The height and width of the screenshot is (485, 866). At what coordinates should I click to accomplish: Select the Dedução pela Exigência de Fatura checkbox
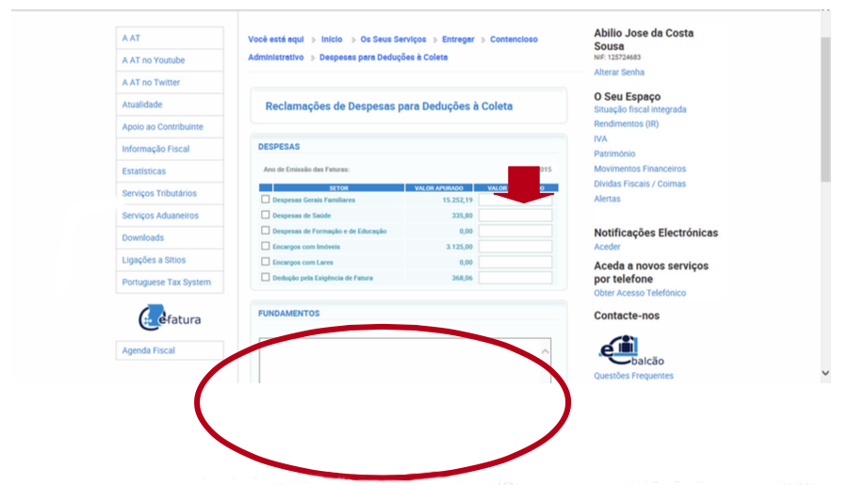coord(265,278)
